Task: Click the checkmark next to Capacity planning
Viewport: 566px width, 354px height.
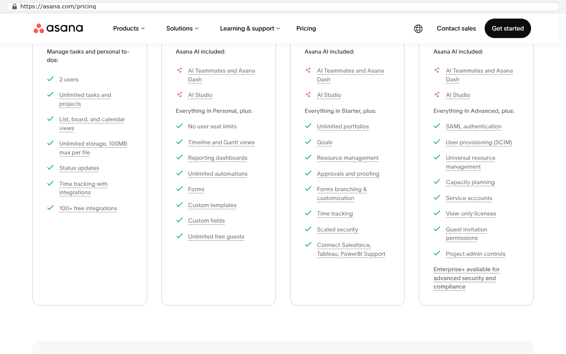Action: [437, 182]
